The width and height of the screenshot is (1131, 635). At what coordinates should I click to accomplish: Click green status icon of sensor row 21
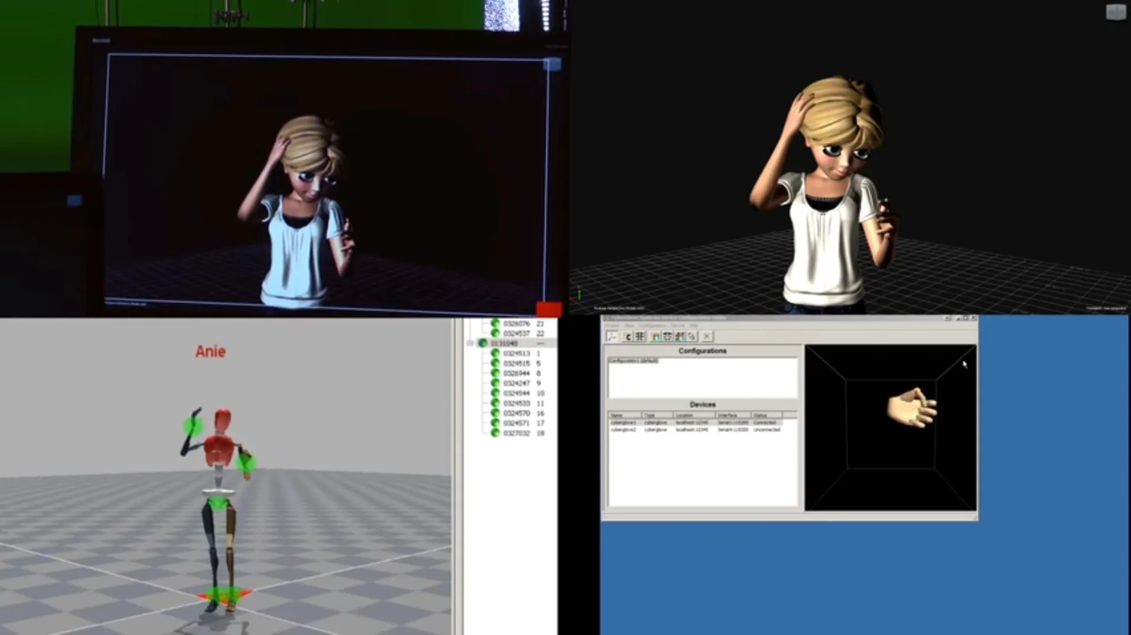click(x=495, y=324)
